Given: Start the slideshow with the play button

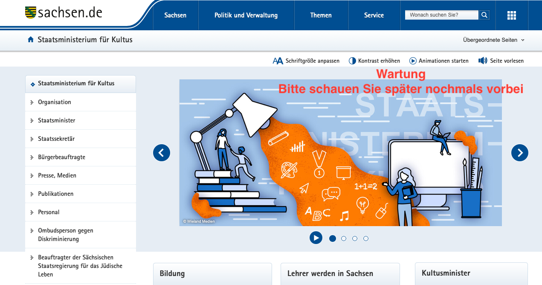Looking at the screenshot, I should pyautogui.click(x=316, y=238).
